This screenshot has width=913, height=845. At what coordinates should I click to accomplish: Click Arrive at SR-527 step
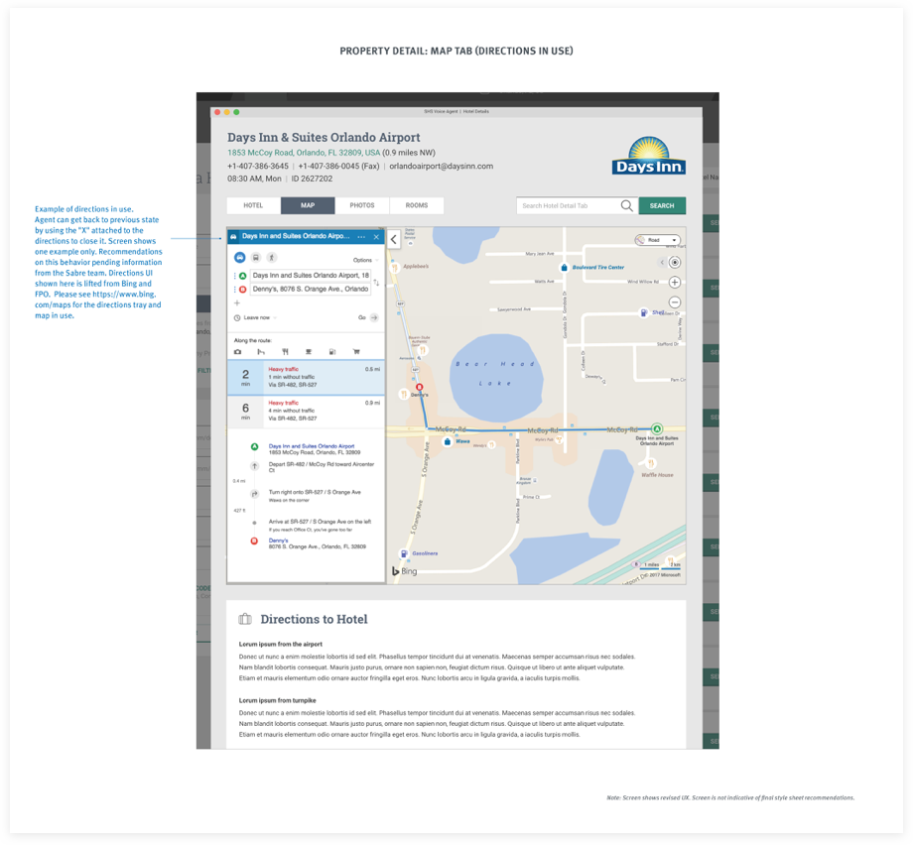click(x=320, y=525)
